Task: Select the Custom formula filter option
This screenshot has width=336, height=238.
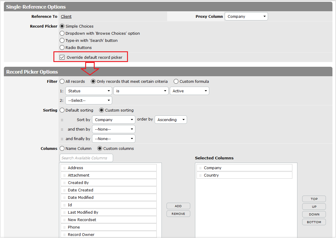Action: pos(176,81)
